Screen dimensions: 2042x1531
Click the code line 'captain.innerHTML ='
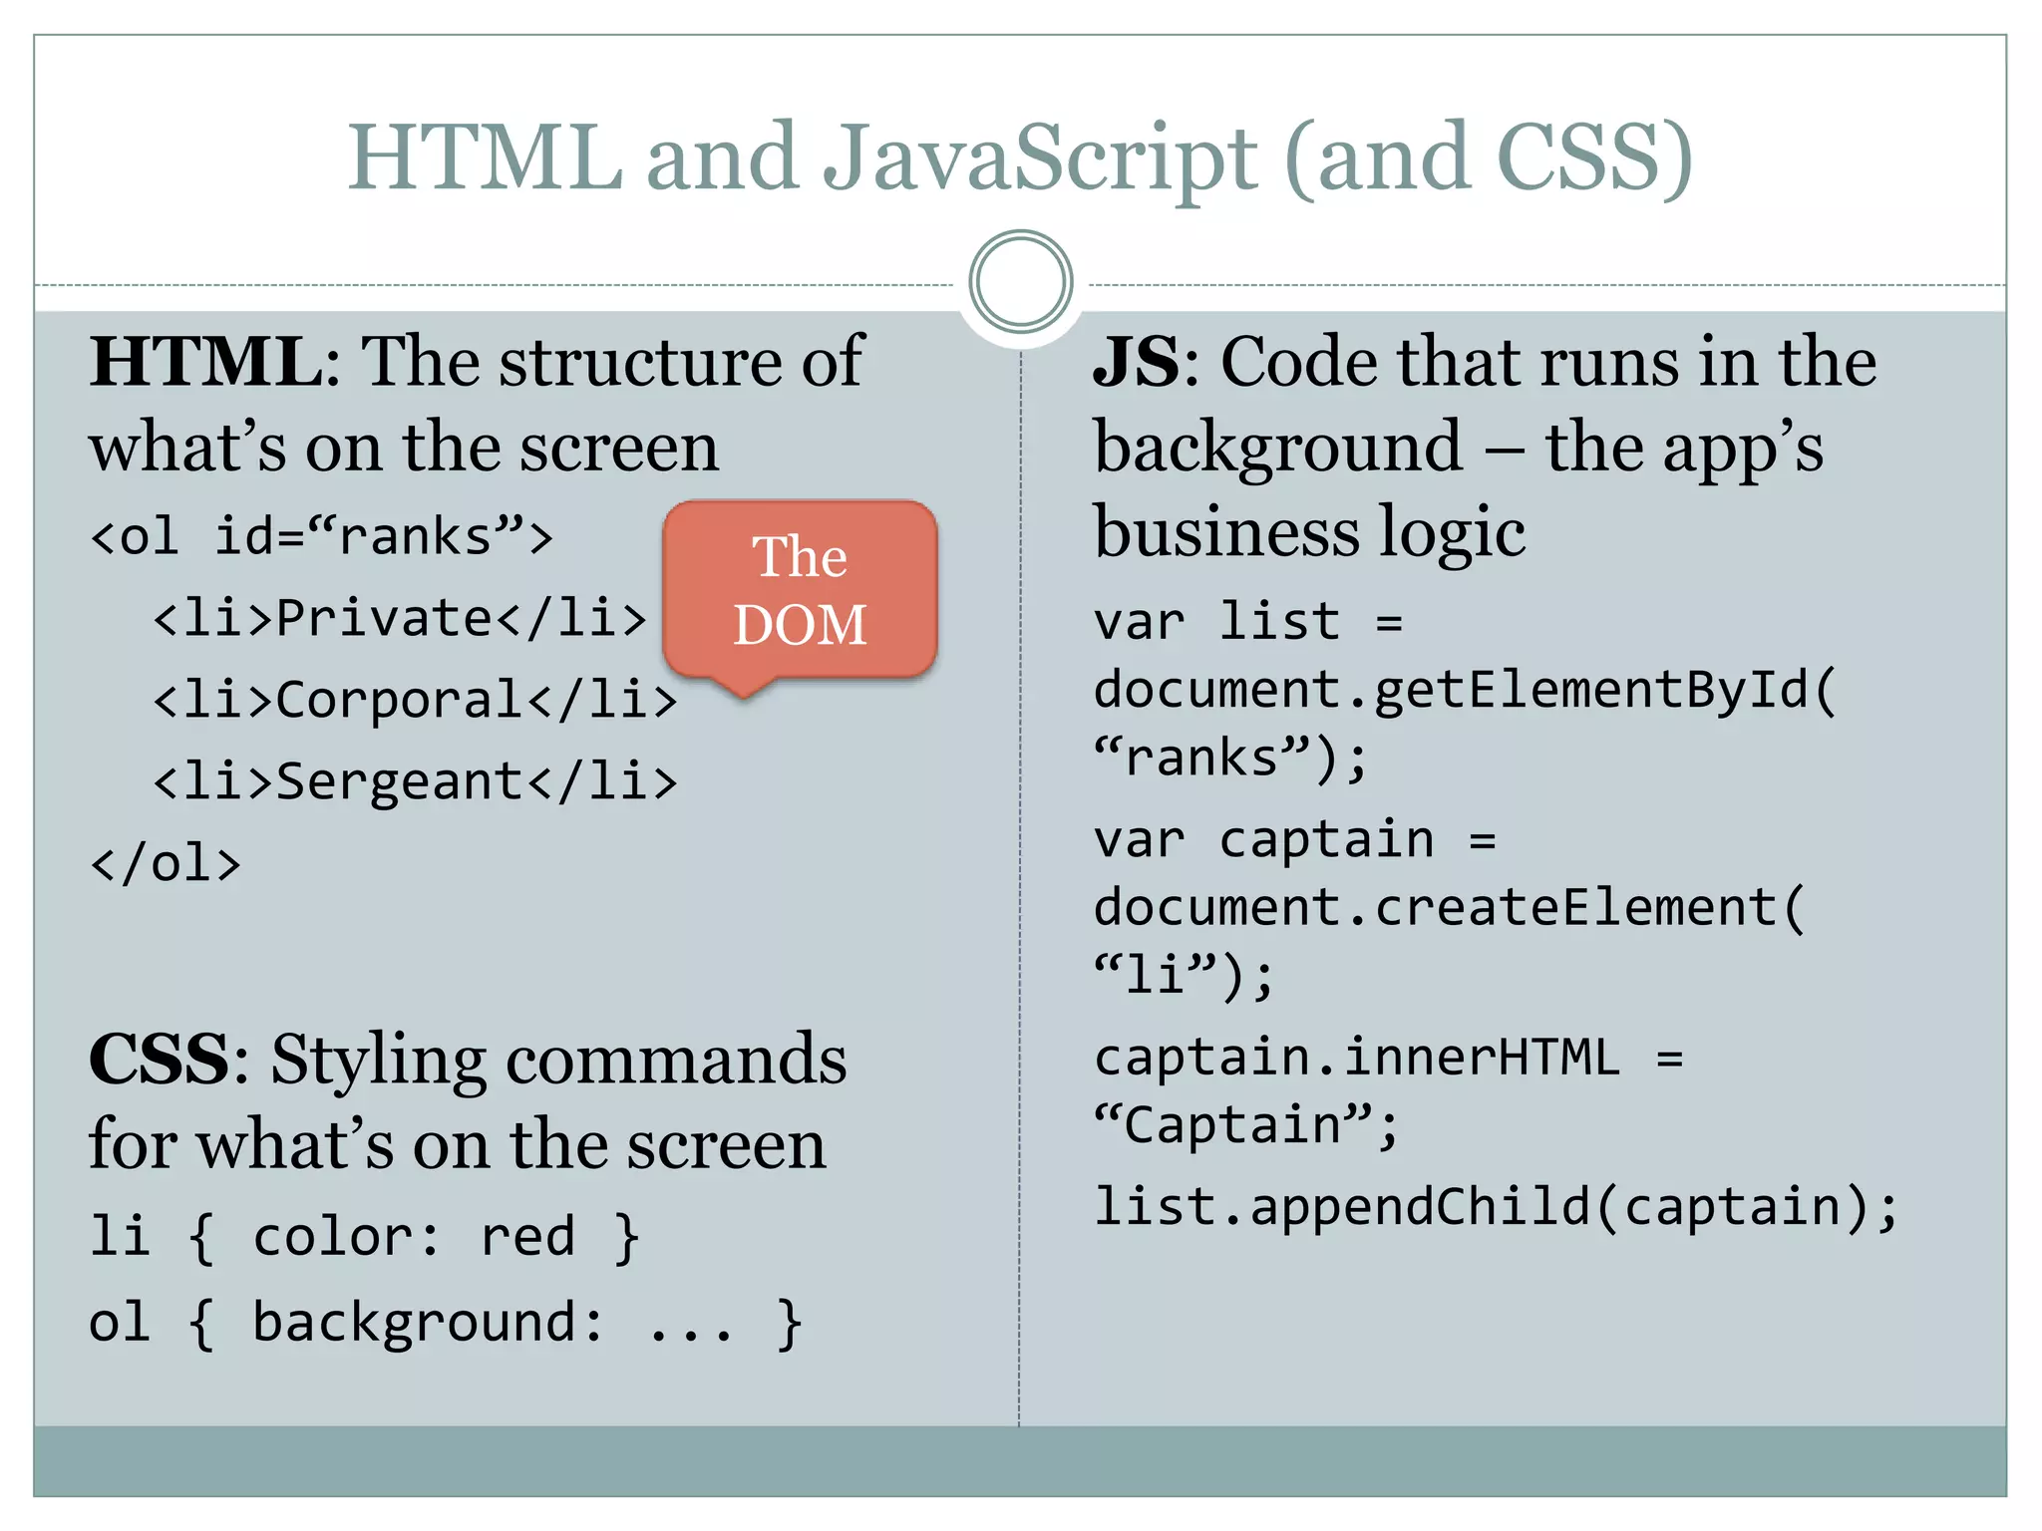click(1389, 1057)
